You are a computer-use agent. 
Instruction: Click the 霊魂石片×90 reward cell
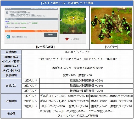coord(99,101)
